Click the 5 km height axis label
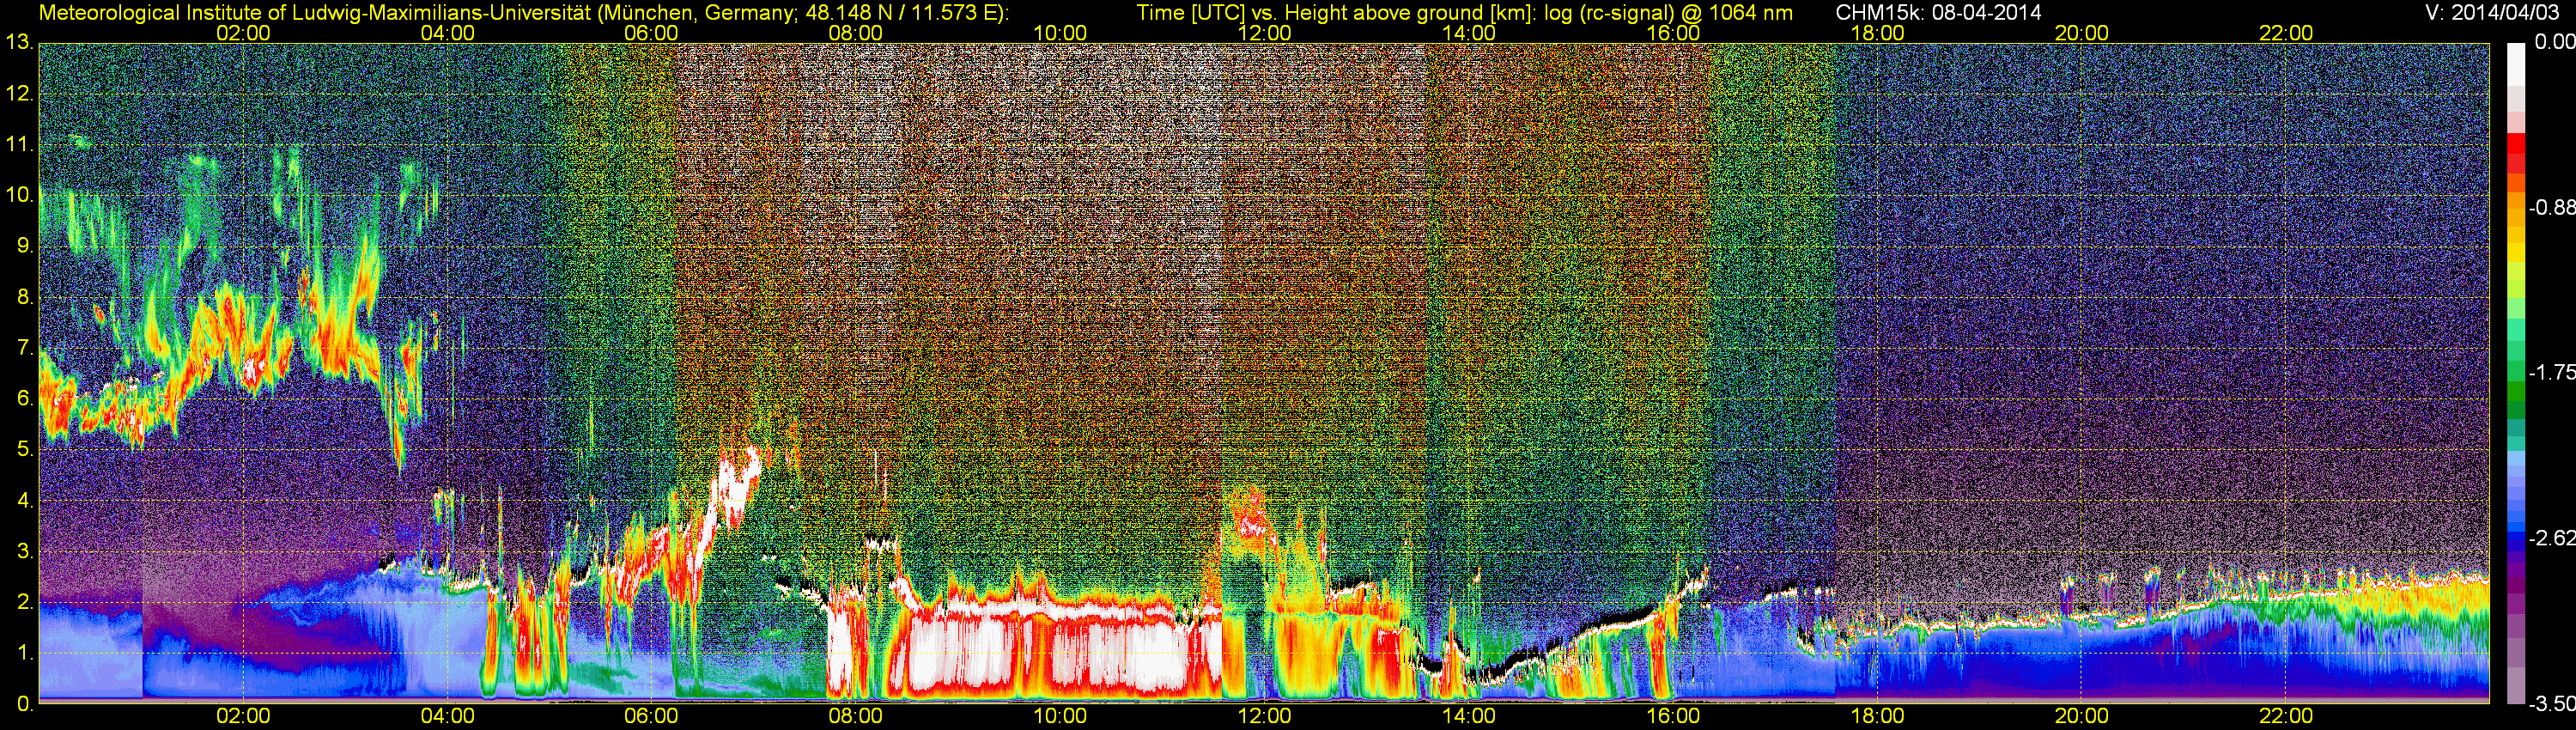This screenshot has width=2576, height=730. [24, 450]
